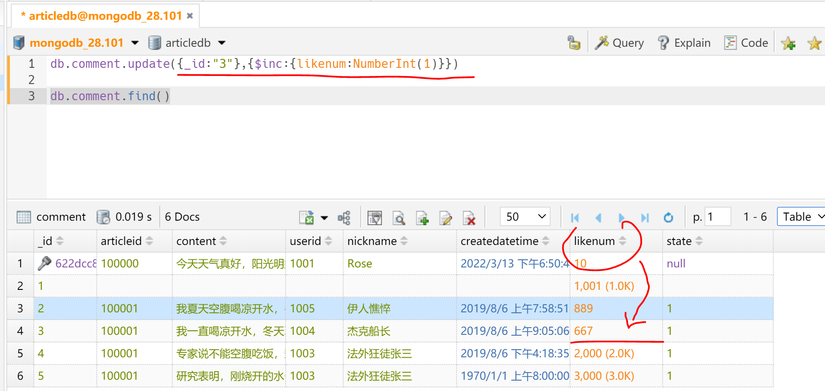Toggle sort on the likenum column
The image size is (825, 391).
coord(623,241)
